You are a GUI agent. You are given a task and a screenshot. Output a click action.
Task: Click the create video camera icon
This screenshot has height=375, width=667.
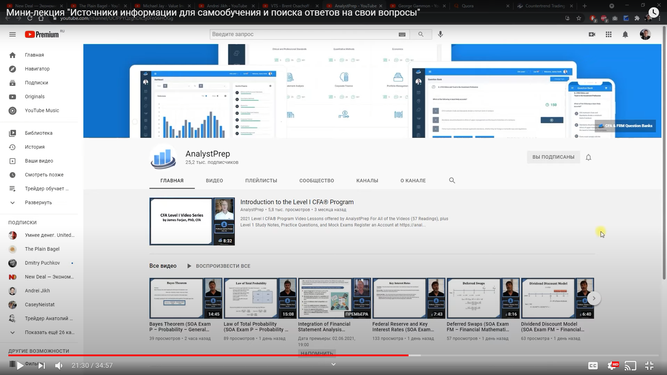pyautogui.click(x=592, y=34)
